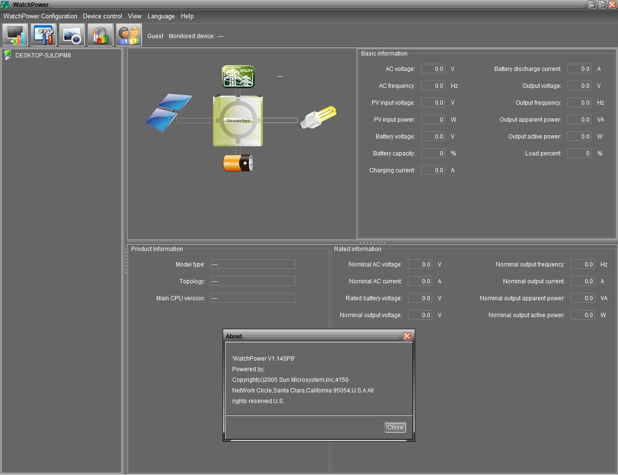Click the green computer icon beside DESKTOP-SJLDPM8

point(8,55)
